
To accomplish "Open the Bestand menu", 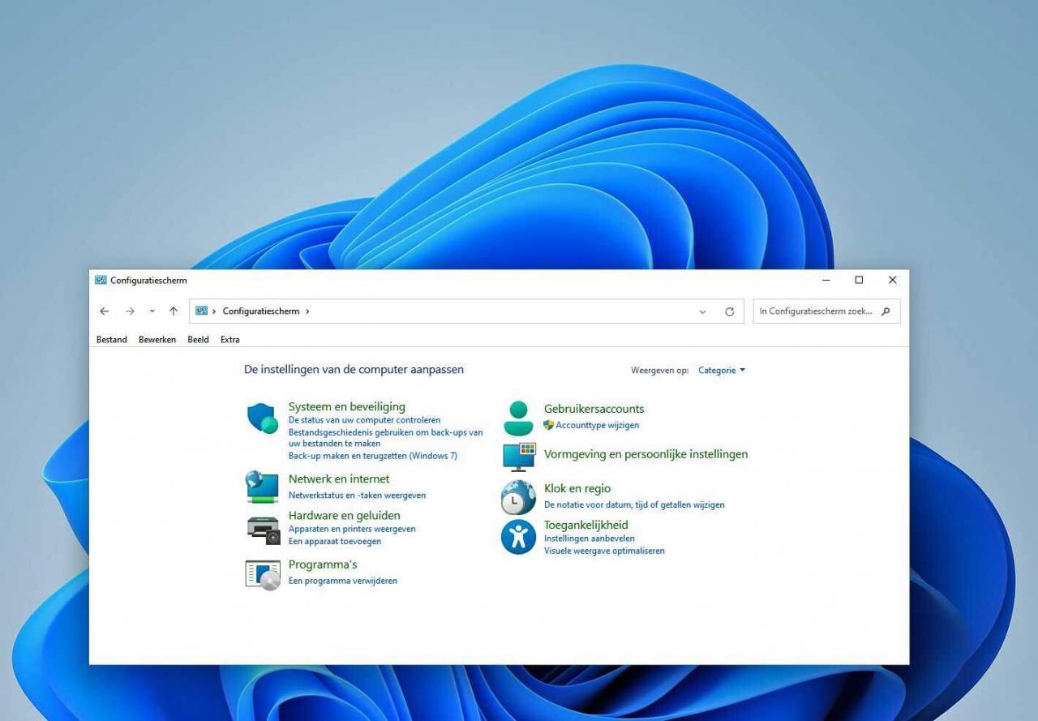I will coord(111,339).
